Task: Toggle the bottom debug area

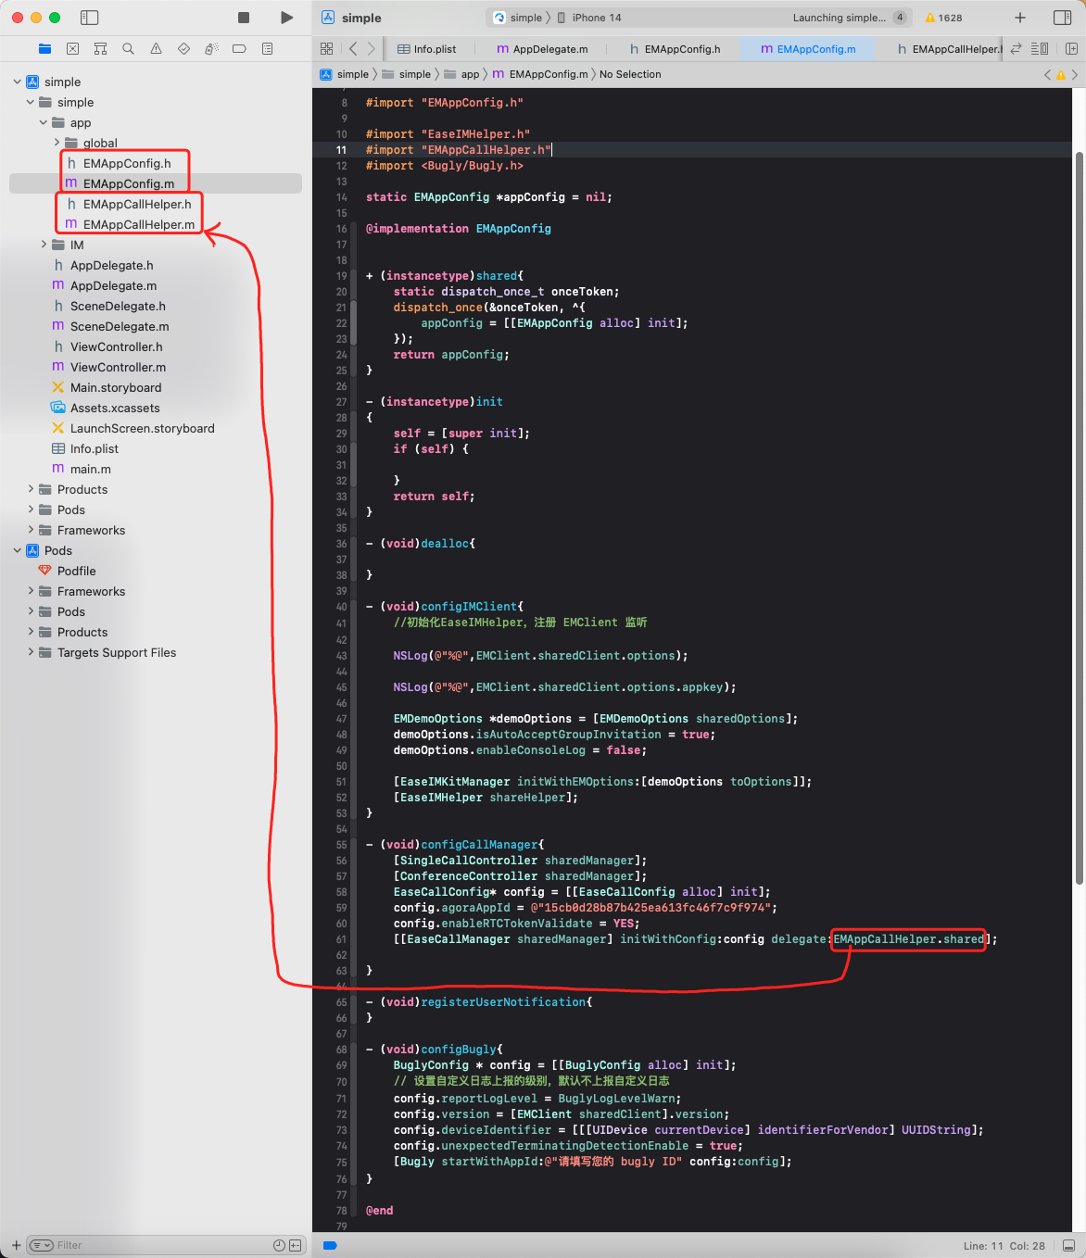Action: 1068,1245
